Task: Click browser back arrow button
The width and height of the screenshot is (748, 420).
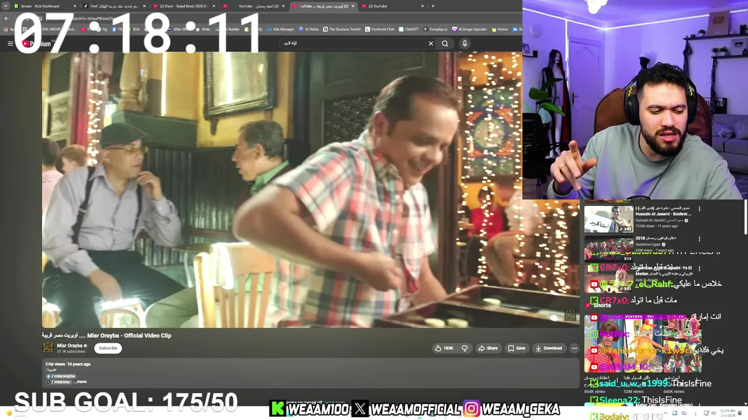Action: tap(6, 18)
